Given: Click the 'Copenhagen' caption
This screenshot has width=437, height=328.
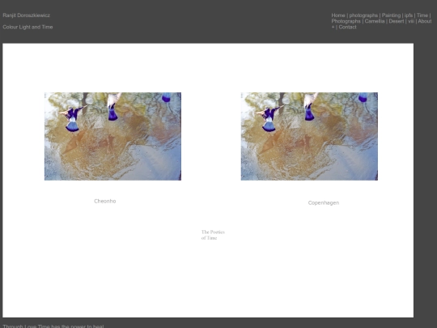Looking at the screenshot, I should [324, 202].
